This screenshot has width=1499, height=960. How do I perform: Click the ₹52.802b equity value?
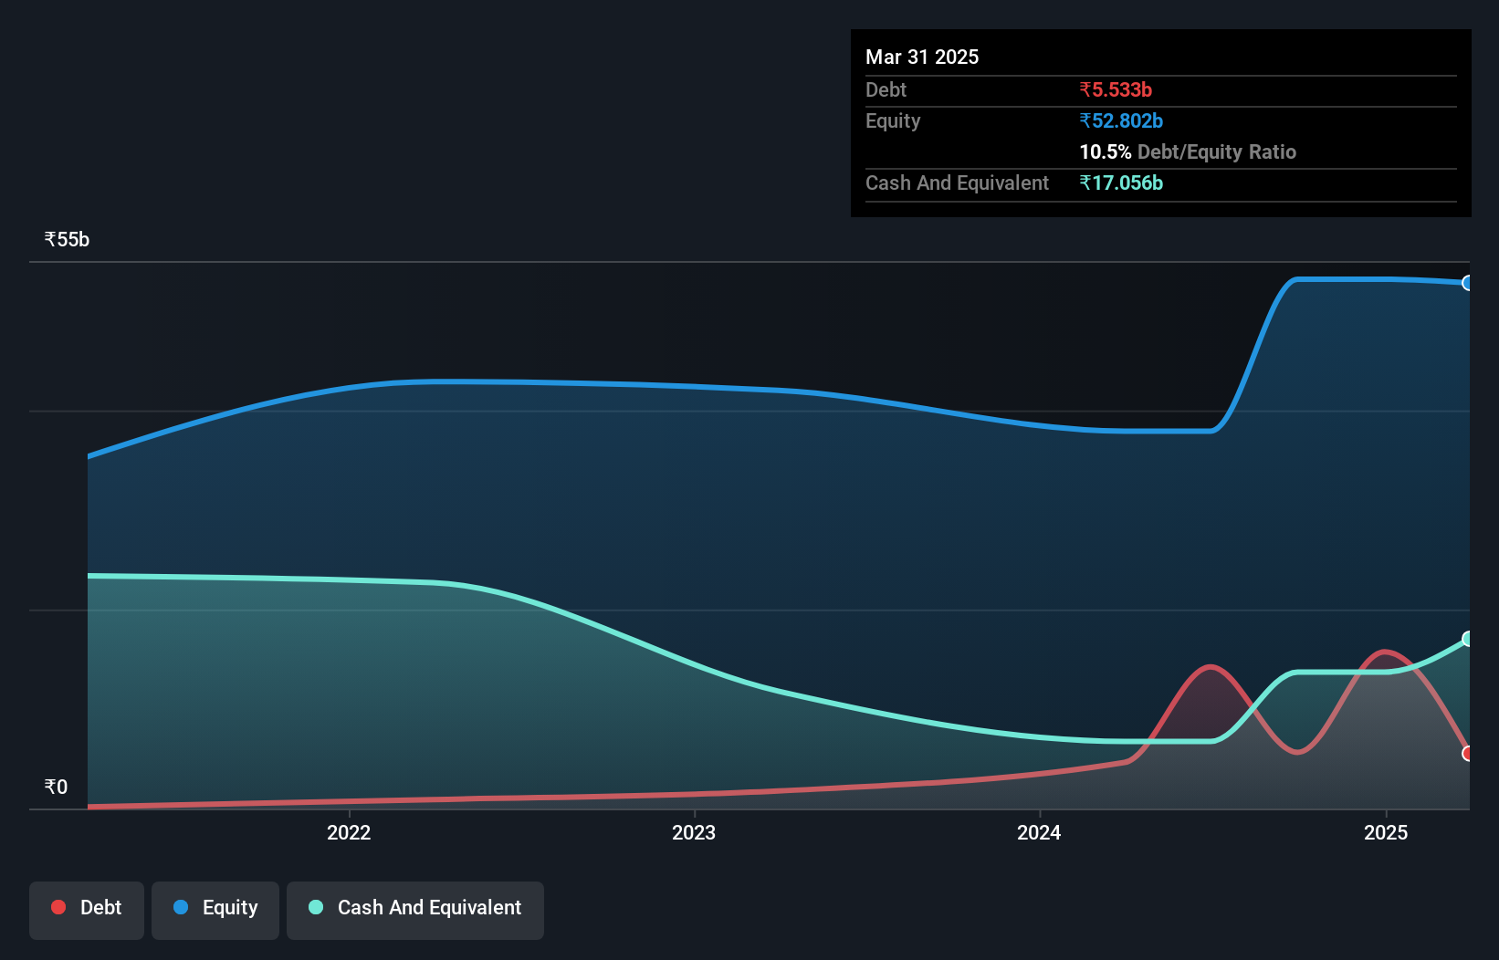pyautogui.click(x=1121, y=120)
